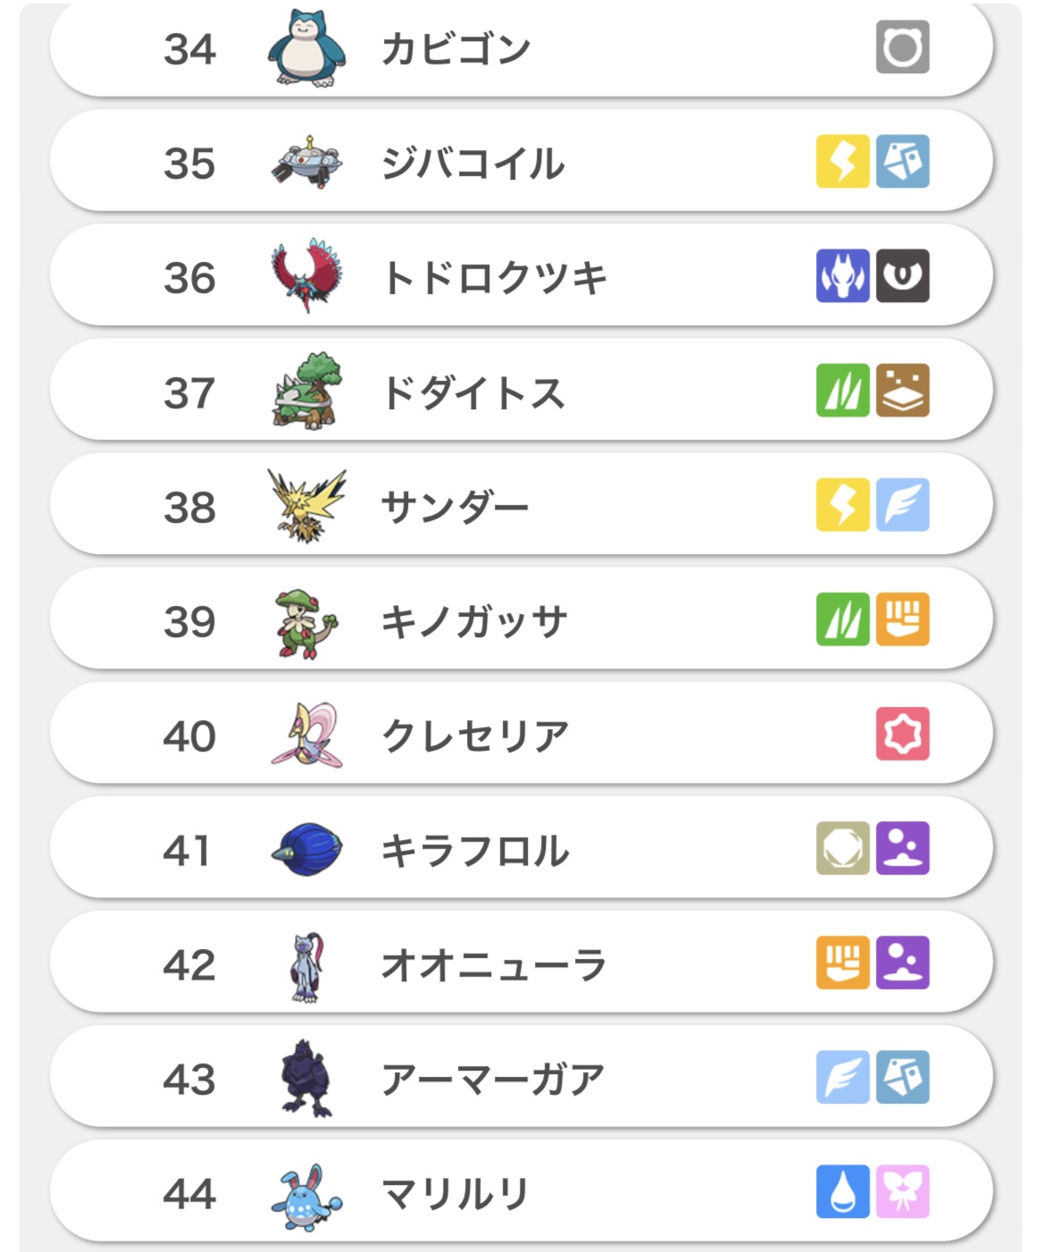Click the Water type icon for マリルリ
1044x1252 pixels.
pos(842,1191)
